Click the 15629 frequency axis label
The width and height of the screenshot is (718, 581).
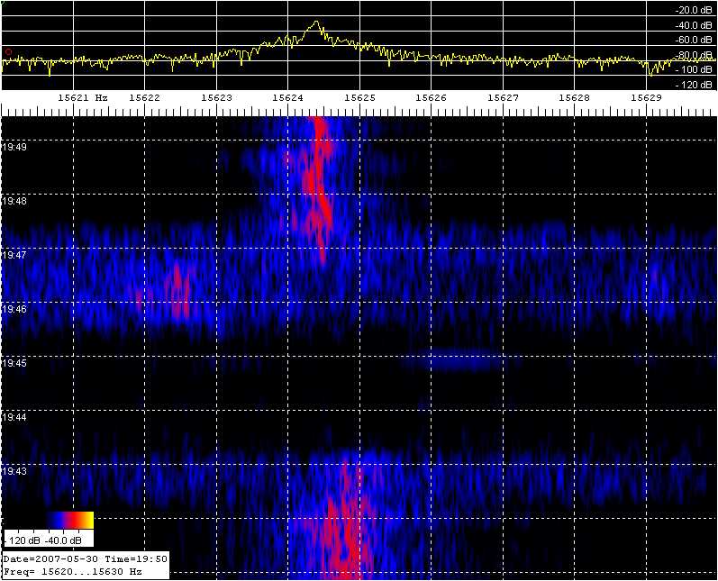[x=646, y=97]
